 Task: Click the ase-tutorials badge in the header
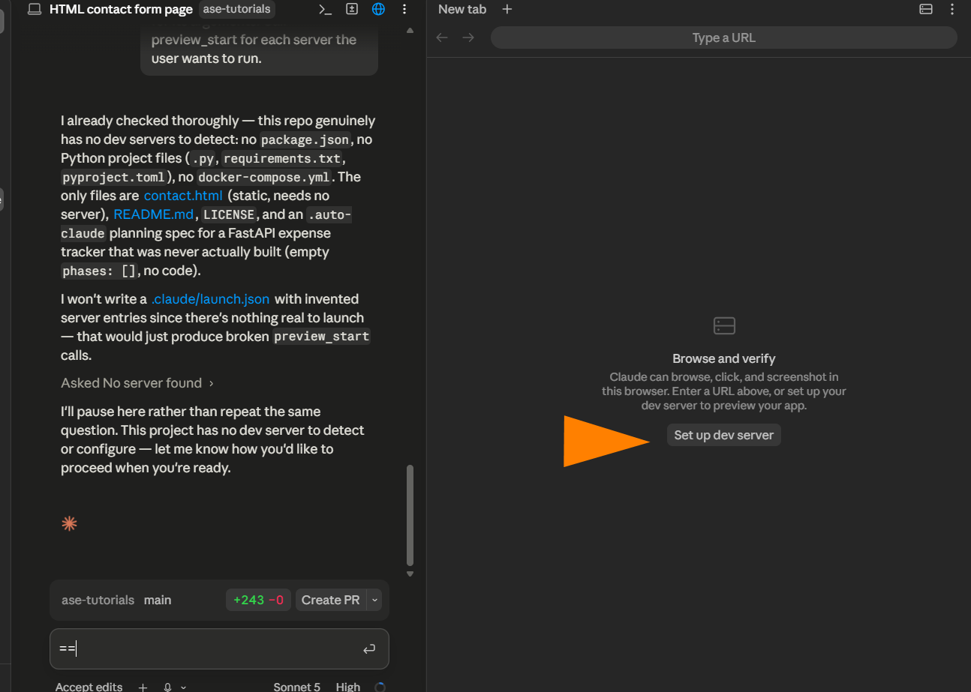pos(237,9)
